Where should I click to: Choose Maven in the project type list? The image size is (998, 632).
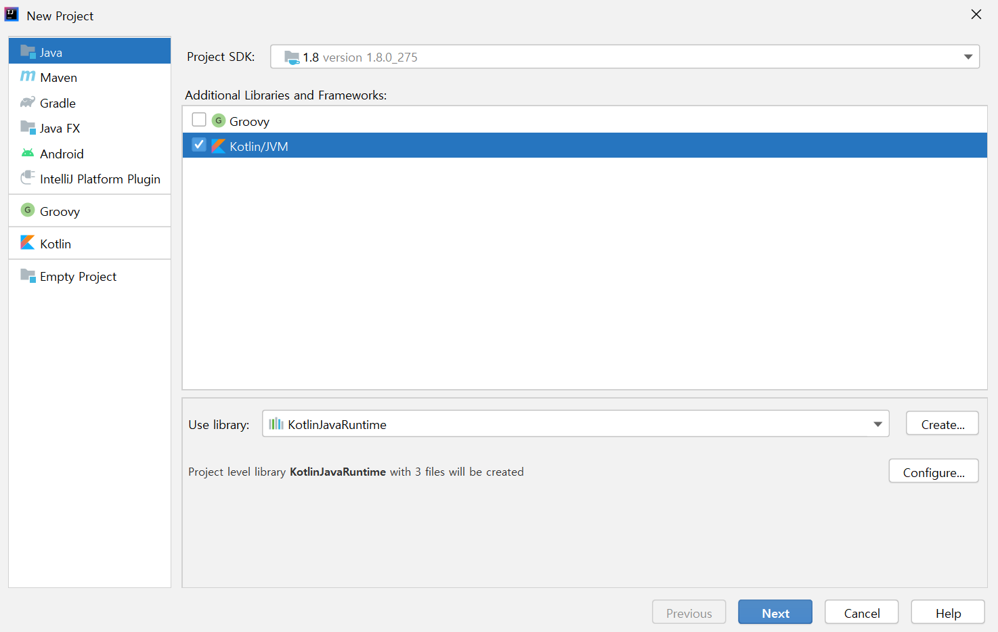(89, 77)
